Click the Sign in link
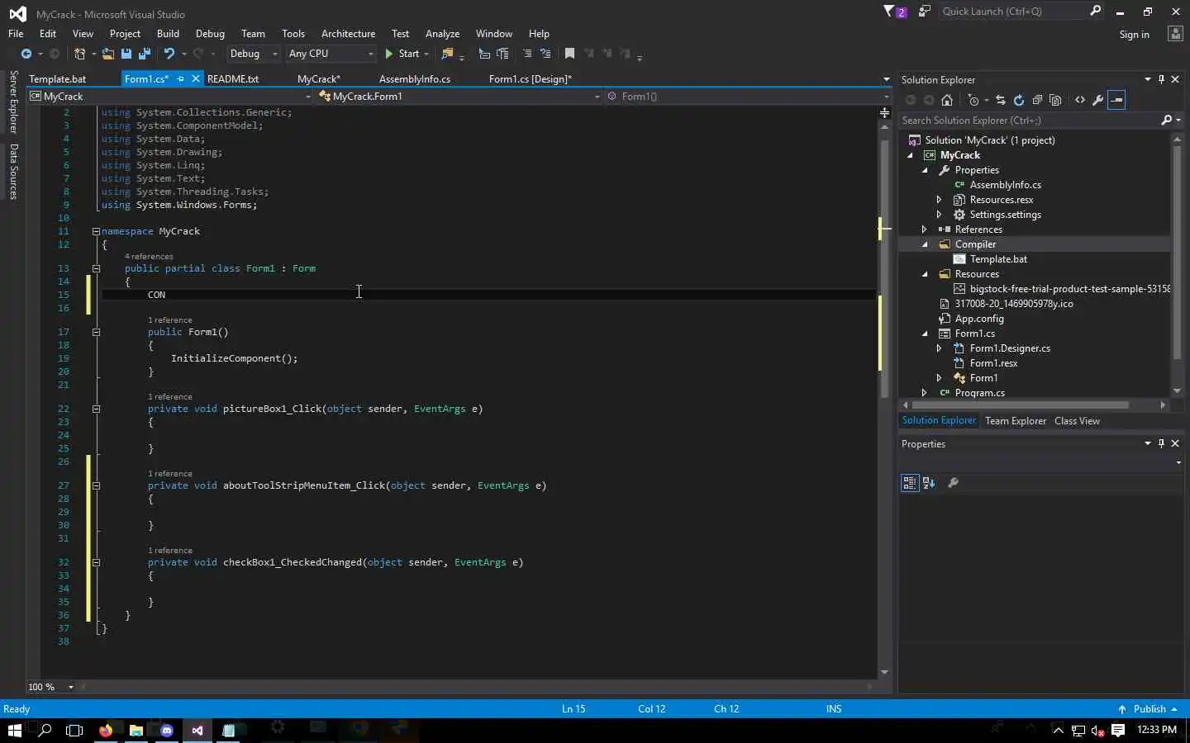The width and height of the screenshot is (1190, 743). click(1134, 35)
